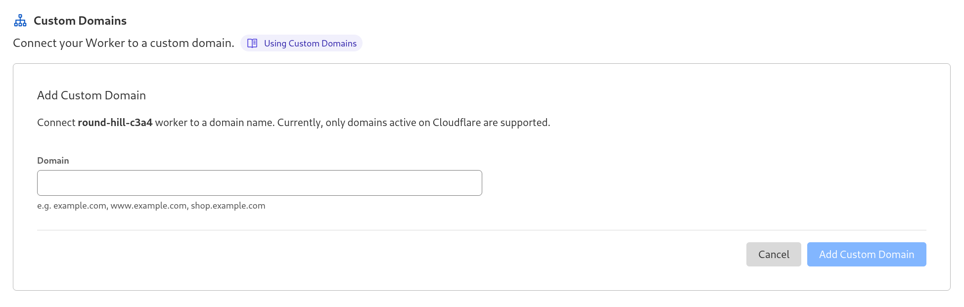Select the Custom Domains page heading
Screen dimensions: 964x307
tap(80, 20)
